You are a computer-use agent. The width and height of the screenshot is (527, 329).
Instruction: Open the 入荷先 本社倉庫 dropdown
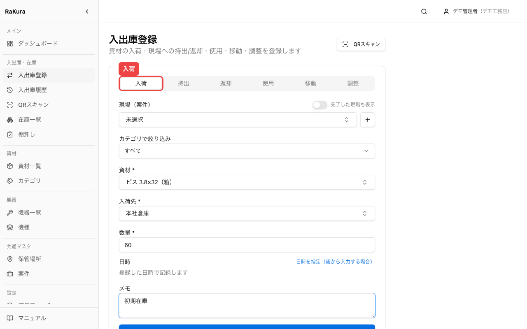click(x=247, y=213)
